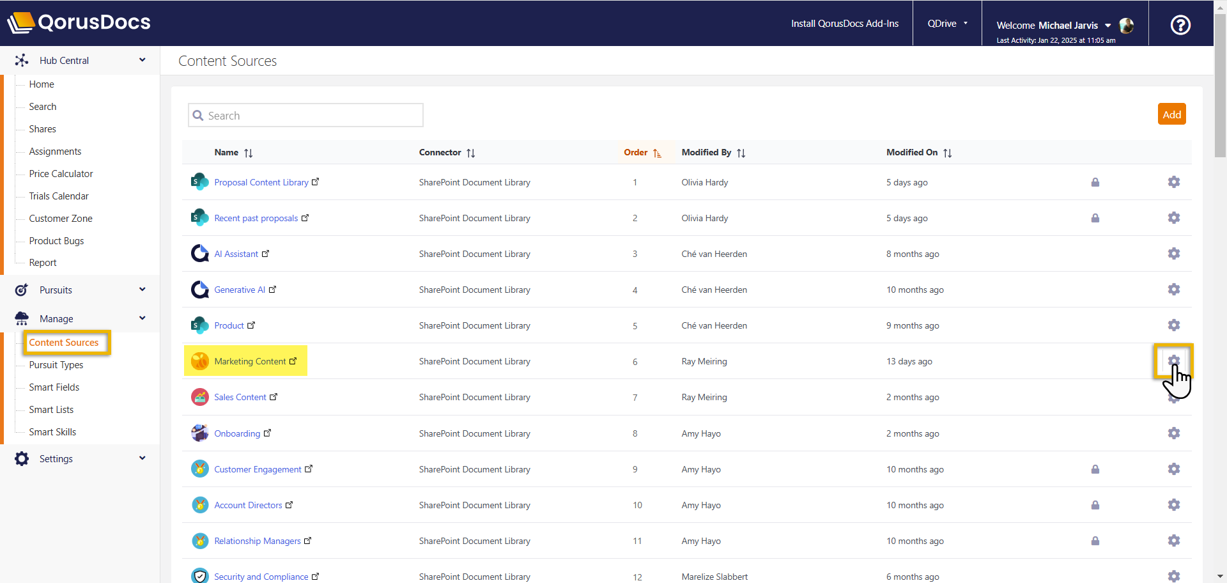Collapse the Hub Central section chevron
1227x583 pixels.
(142, 60)
